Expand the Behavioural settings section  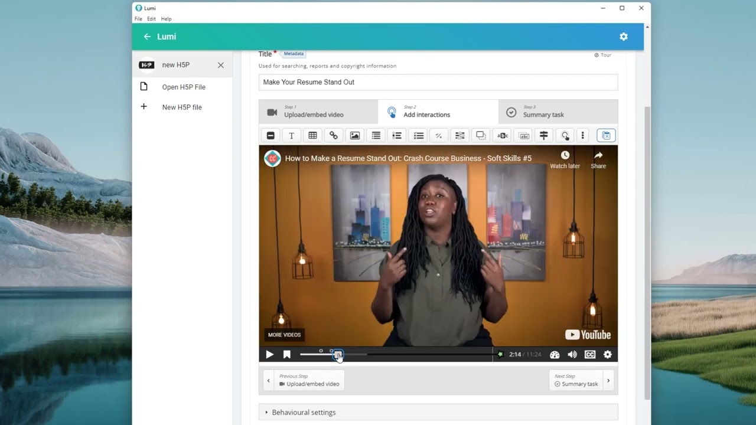(x=438, y=412)
